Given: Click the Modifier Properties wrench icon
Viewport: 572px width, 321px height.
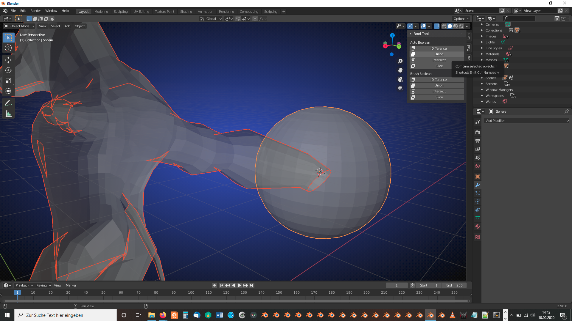Looking at the screenshot, I should [x=478, y=185].
